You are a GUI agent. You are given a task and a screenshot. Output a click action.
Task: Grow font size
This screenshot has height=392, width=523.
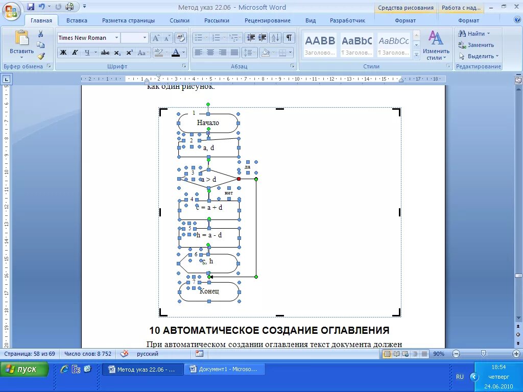pos(155,38)
